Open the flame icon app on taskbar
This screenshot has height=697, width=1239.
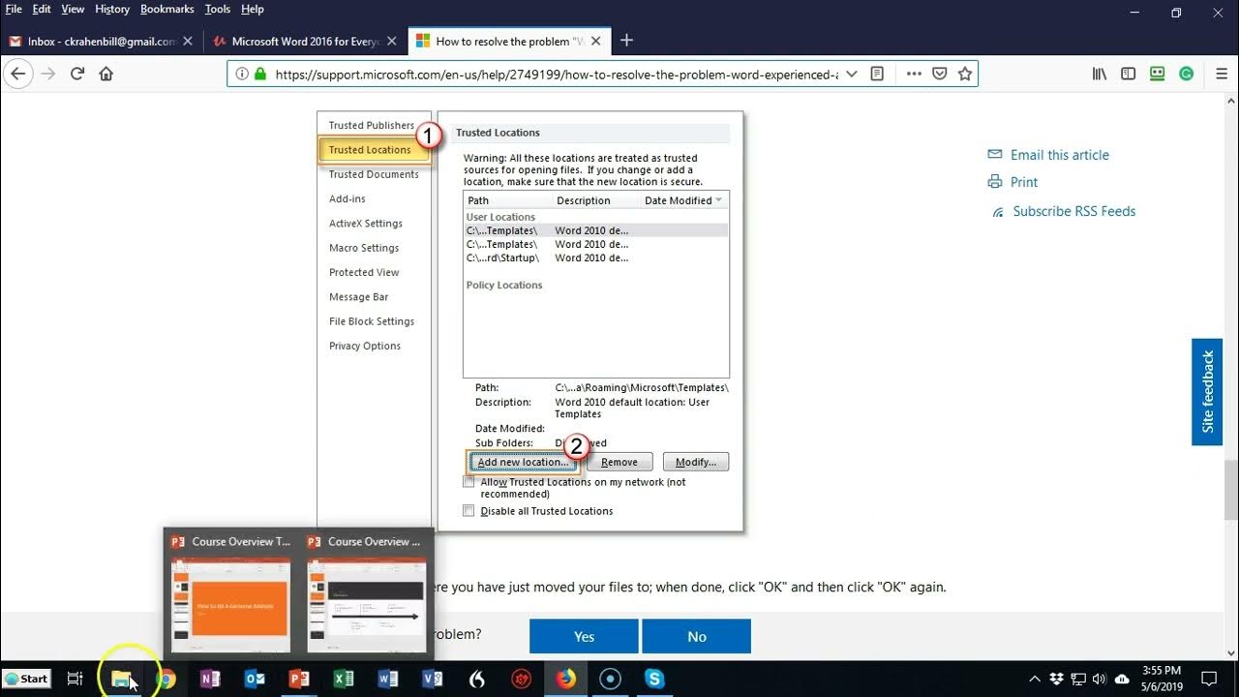476,679
